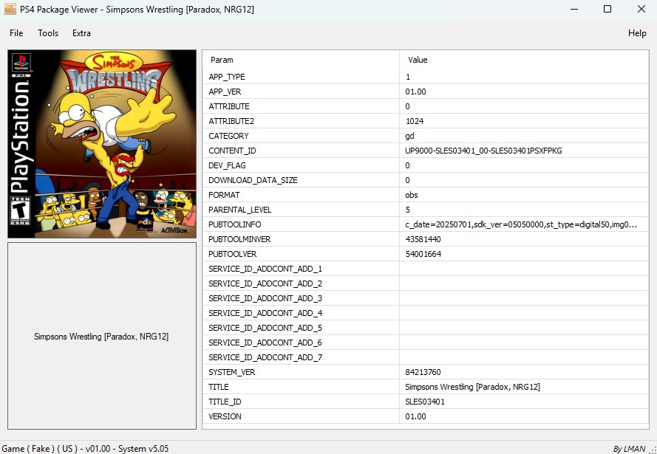Select the DOWNLOAD_DATA_SIZE parameter row
This screenshot has height=454, width=657.
pyautogui.click(x=425, y=180)
